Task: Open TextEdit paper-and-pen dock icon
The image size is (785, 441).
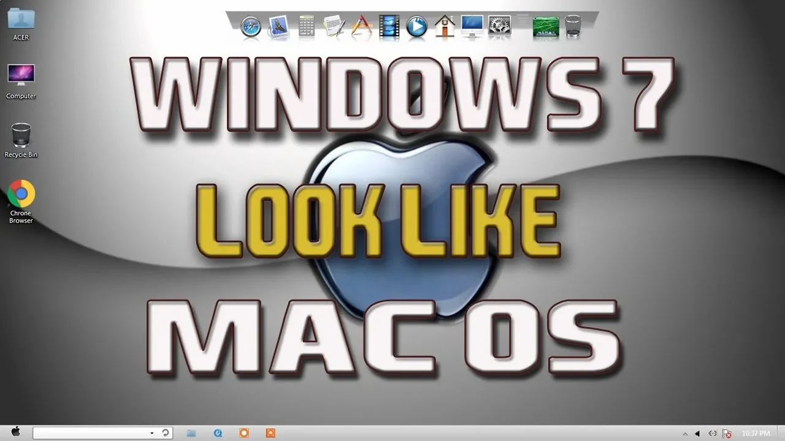Action: 334,26
